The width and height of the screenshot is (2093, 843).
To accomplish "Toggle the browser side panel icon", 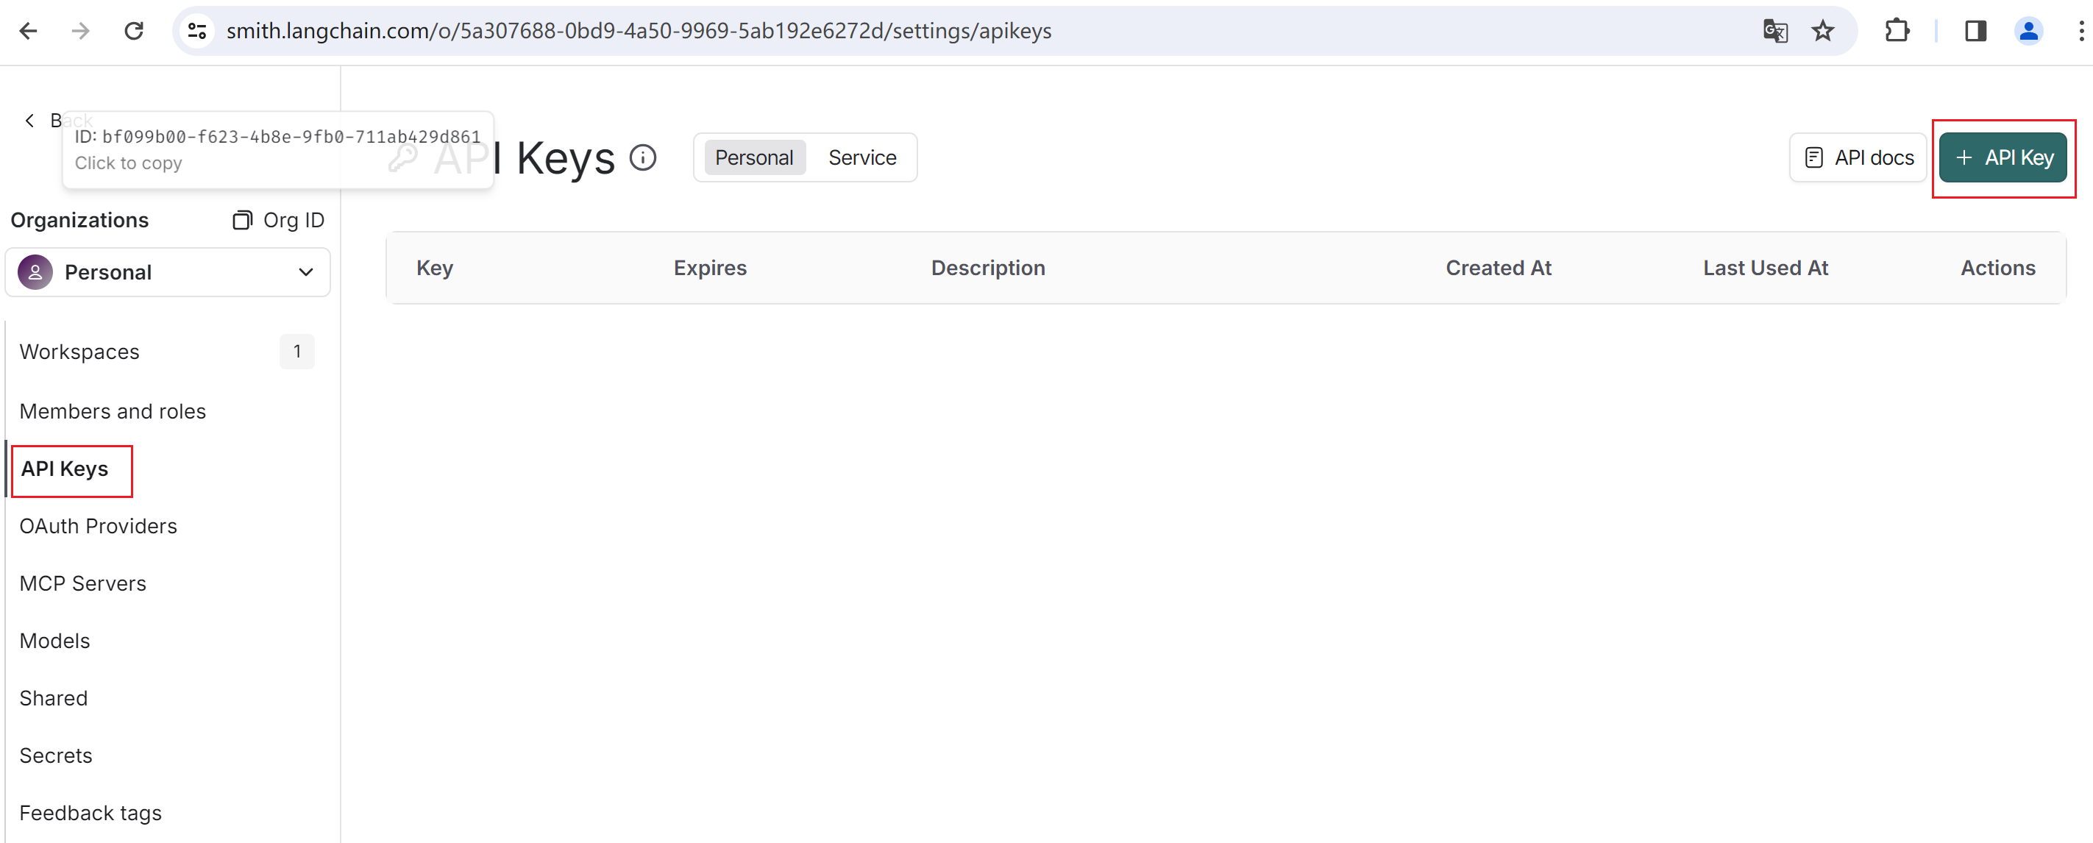I will point(1975,31).
